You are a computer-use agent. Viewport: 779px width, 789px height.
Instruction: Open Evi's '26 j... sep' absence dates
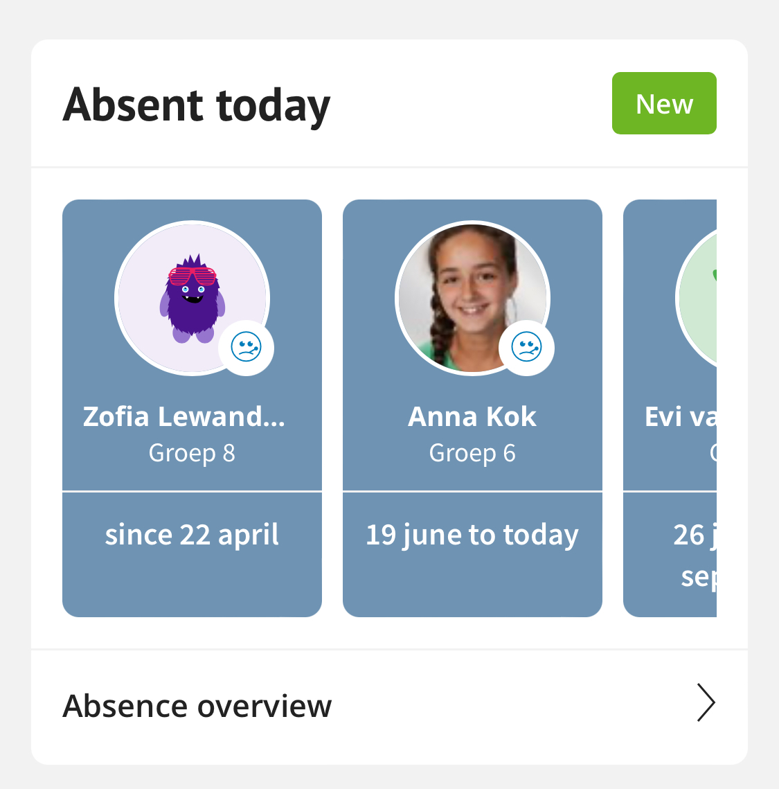point(695,555)
